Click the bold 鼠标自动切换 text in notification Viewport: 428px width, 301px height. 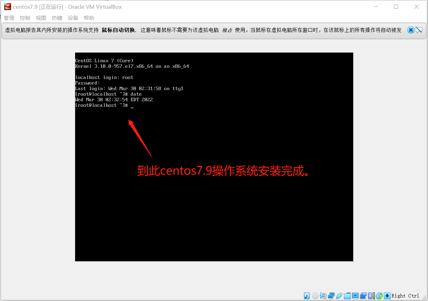click(x=118, y=30)
